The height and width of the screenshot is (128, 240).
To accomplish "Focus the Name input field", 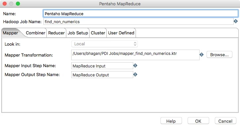I will click(x=141, y=14).
